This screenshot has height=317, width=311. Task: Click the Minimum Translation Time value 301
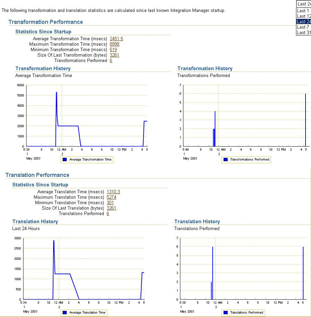110,202
